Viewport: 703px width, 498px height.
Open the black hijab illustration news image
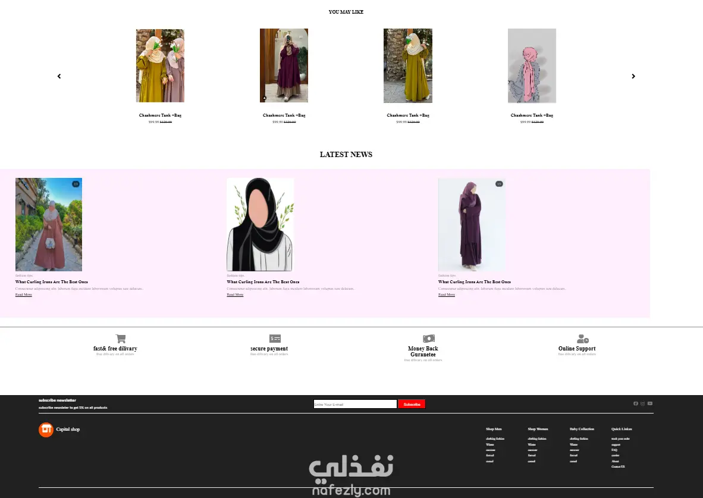tap(261, 224)
